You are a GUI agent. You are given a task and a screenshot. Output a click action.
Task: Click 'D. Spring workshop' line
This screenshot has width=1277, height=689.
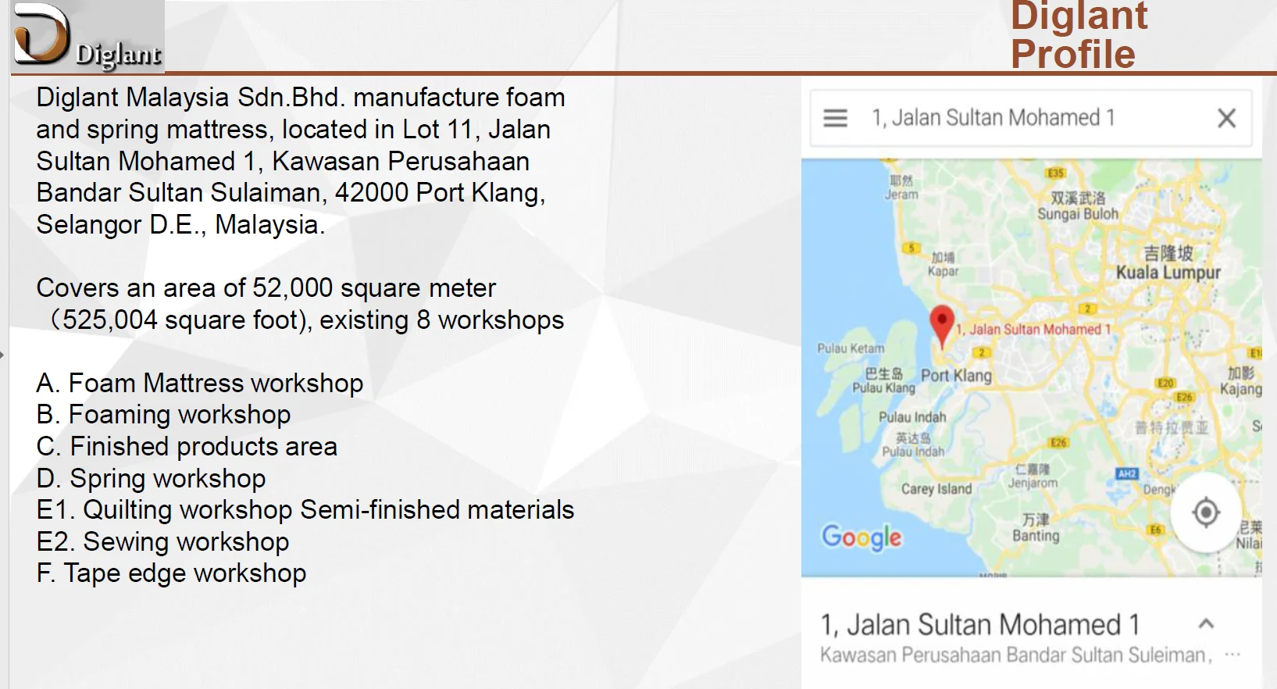pos(151,479)
